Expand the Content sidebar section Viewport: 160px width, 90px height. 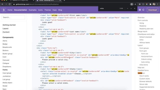tap(6, 32)
